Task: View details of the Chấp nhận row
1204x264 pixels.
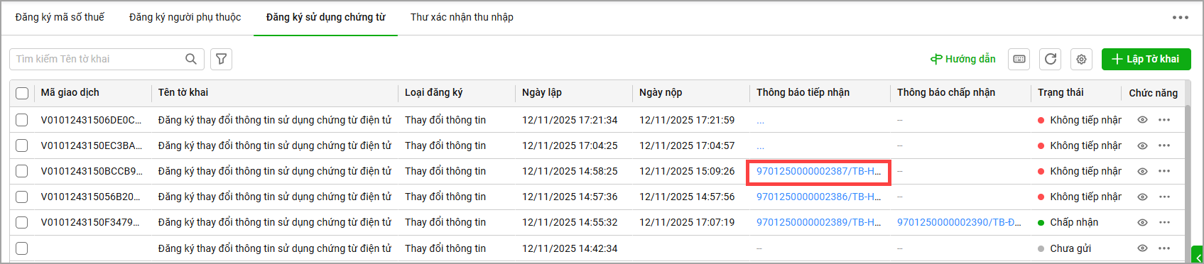Action: pyautogui.click(x=1142, y=222)
